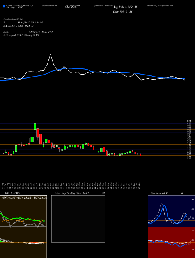195x258 pixels.
Task: Click the 'ADX: (MGR) 6.7, 18.4, 21.1' line
Action: point(28,32)
